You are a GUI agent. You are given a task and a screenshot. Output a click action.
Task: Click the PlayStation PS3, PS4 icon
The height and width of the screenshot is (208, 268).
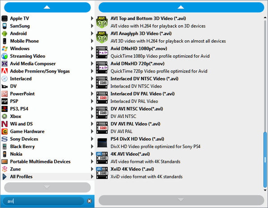pyautogui.click(x=4, y=109)
